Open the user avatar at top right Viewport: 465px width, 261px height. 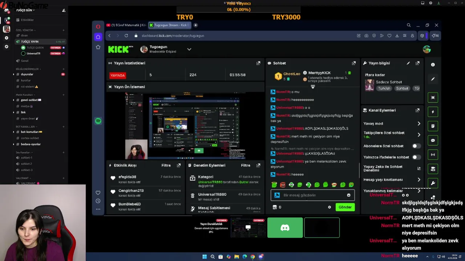427,49
